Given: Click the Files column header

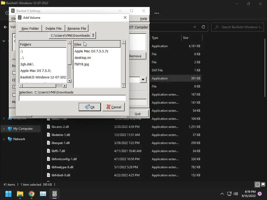Looking at the screenshot, I should pos(97,44).
